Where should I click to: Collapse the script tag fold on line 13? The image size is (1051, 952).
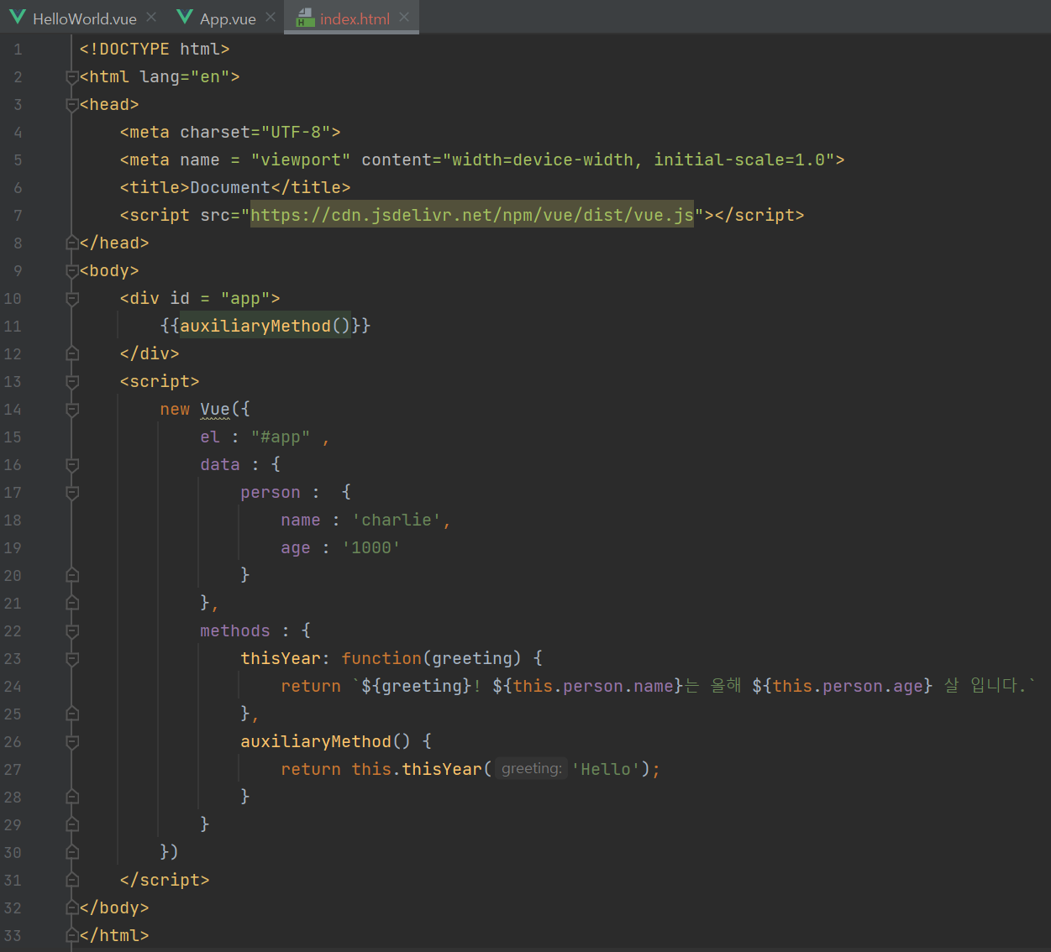pyautogui.click(x=72, y=382)
